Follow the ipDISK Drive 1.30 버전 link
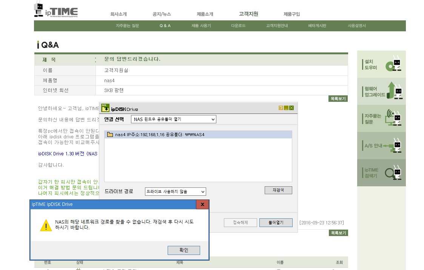Viewport: 424px width, 270px height. point(68,153)
